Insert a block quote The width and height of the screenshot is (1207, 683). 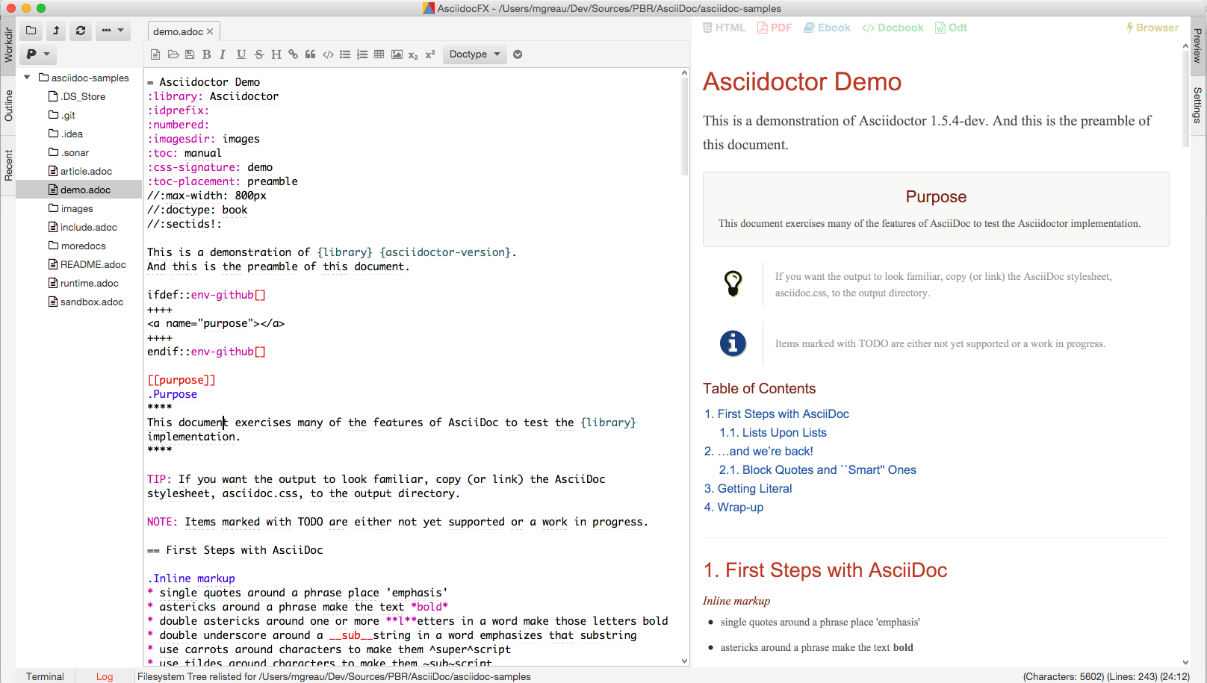(310, 54)
